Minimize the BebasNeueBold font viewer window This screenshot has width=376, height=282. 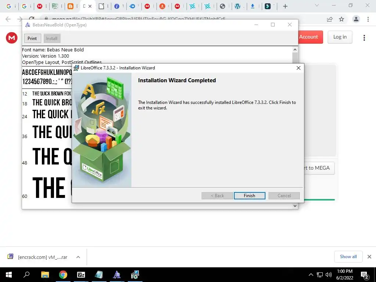pos(256,25)
